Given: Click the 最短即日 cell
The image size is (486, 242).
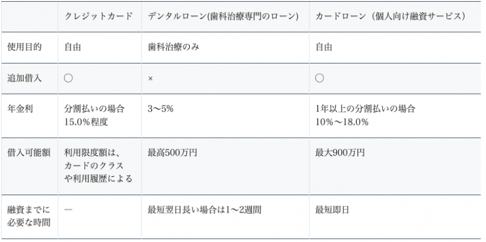Looking at the screenshot, I should coord(329,211).
